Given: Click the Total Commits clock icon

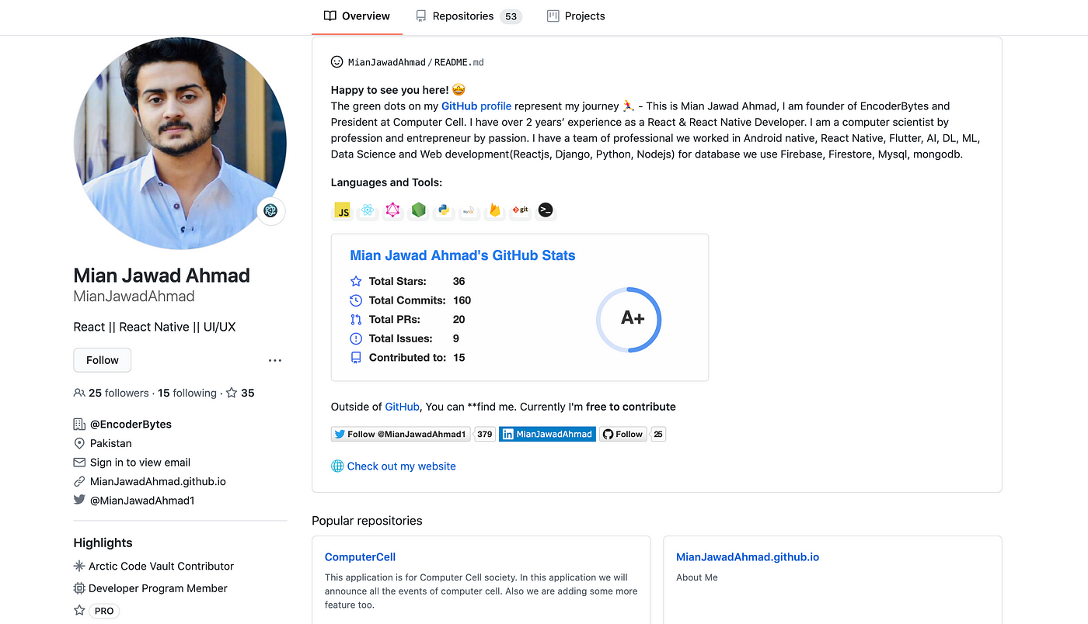Looking at the screenshot, I should 356,300.
